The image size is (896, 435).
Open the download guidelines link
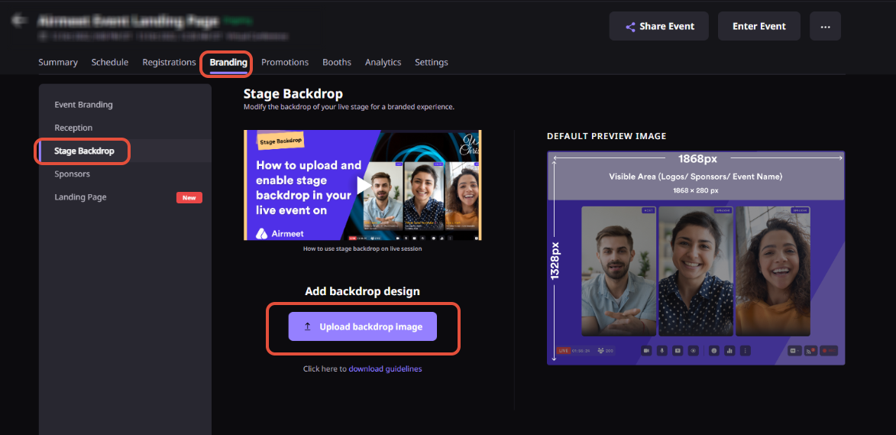tap(385, 368)
